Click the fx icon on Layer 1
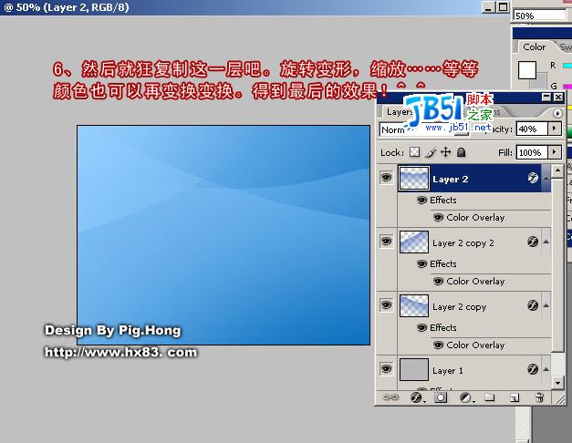This screenshot has width=572, height=443. (x=533, y=369)
